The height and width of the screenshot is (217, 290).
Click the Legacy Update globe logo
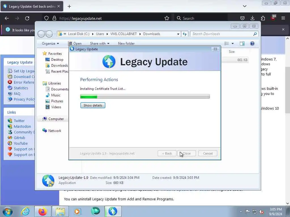[x=109, y=61]
